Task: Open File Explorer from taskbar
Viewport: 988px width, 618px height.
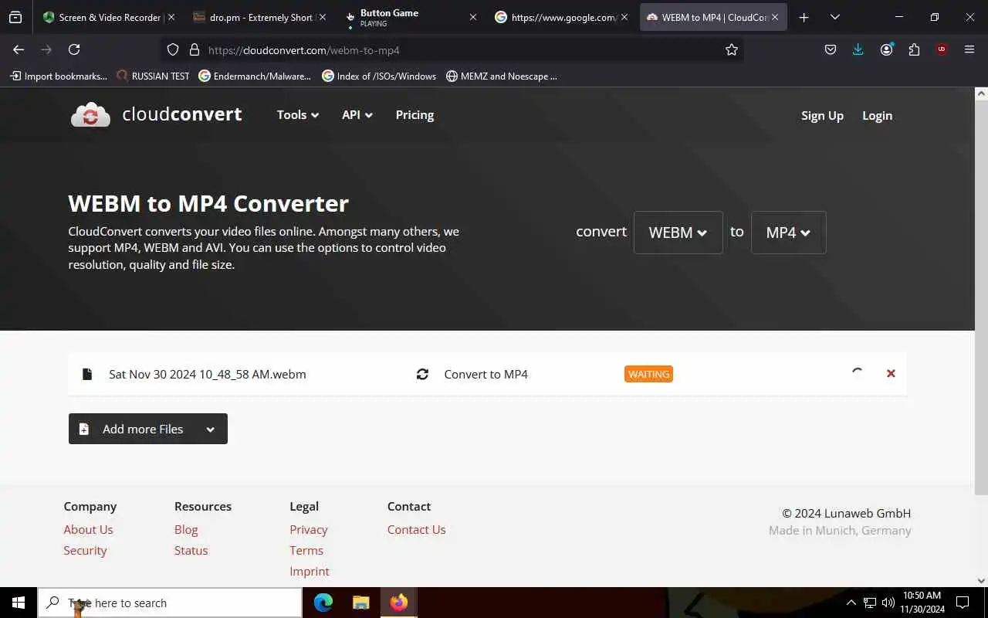Action: [x=361, y=603]
